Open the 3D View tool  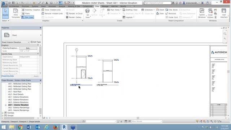coord(87,13)
